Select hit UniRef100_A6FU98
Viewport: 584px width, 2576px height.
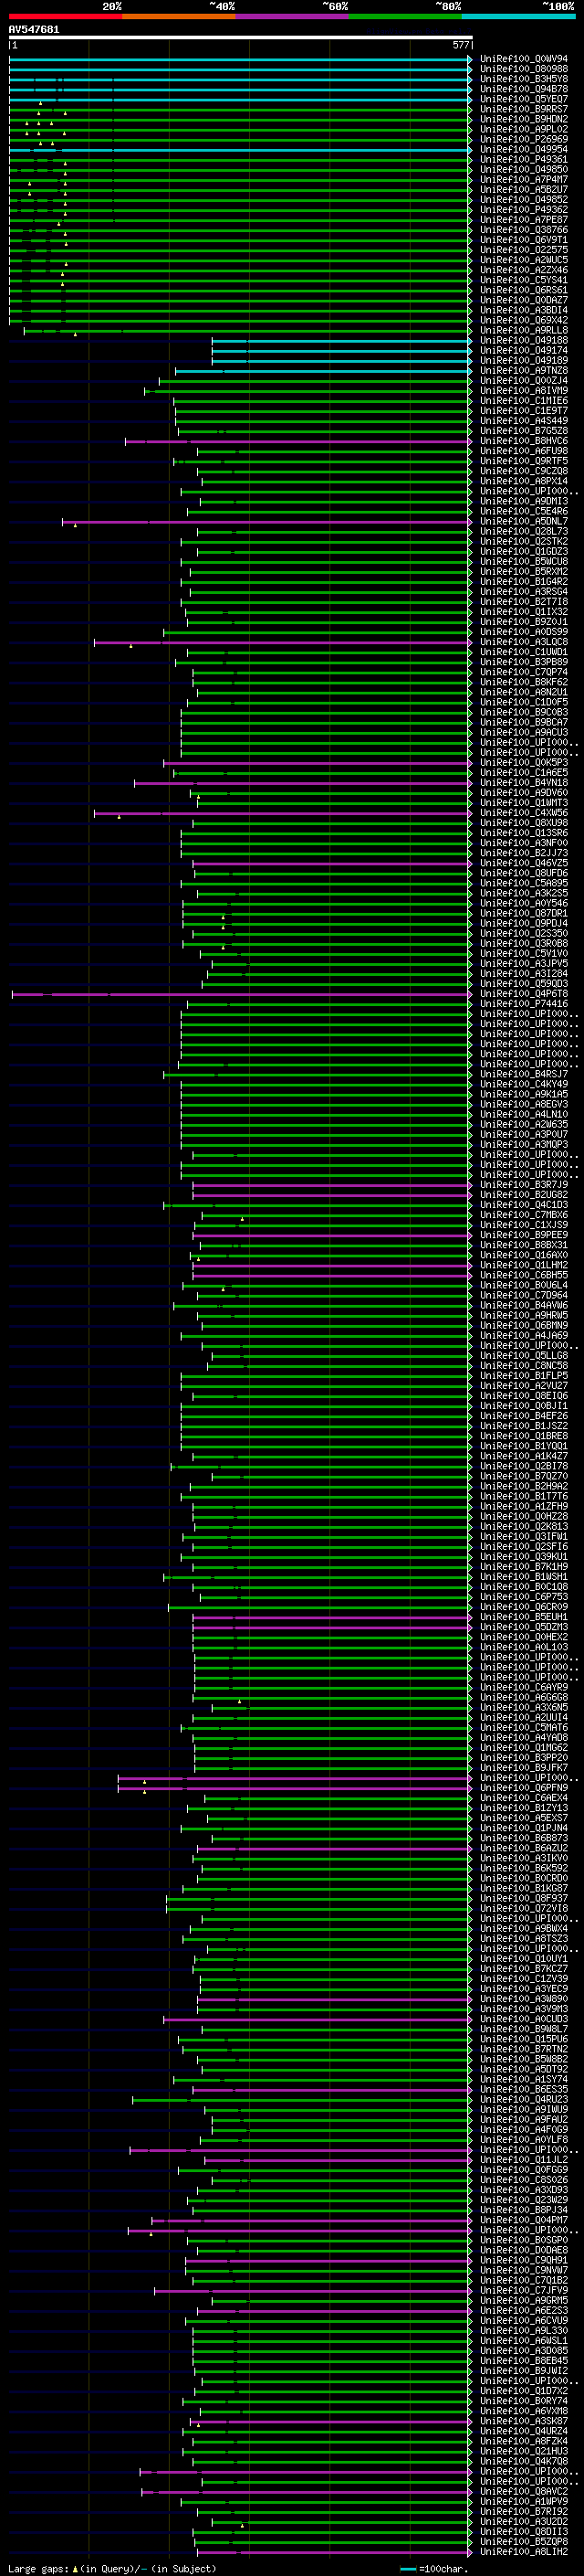click(523, 451)
